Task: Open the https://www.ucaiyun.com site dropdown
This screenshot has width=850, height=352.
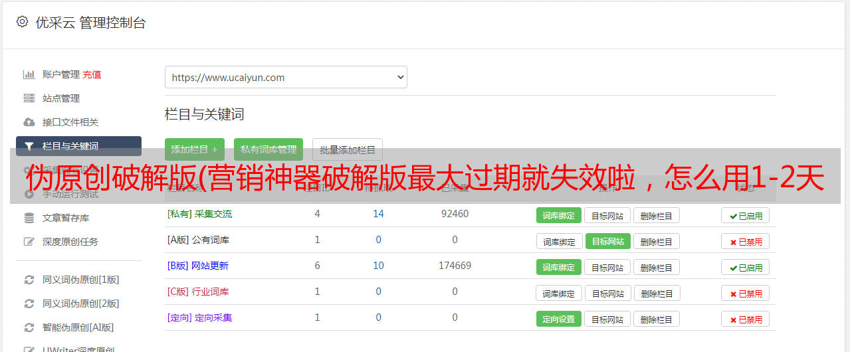Action: coord(286,77)
